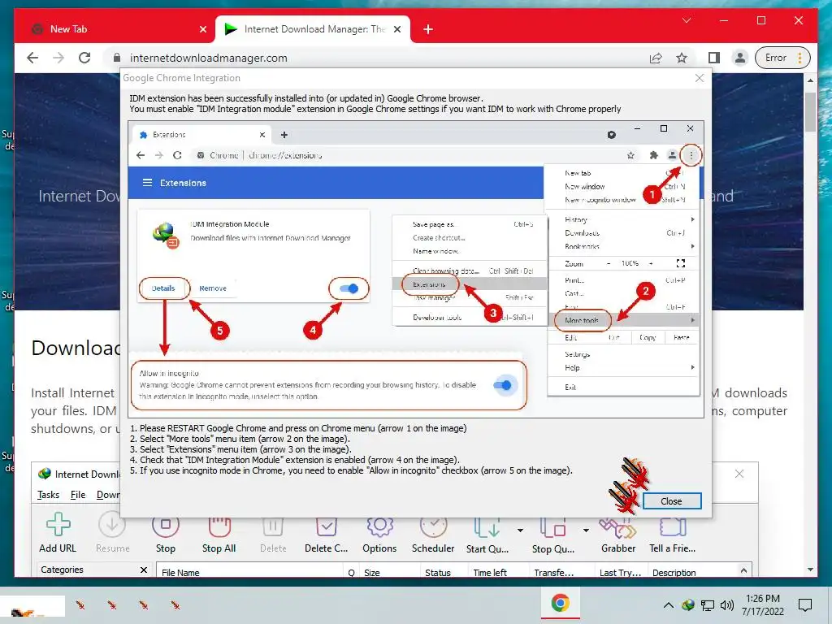Open the notification center icon

coord(805,604)
